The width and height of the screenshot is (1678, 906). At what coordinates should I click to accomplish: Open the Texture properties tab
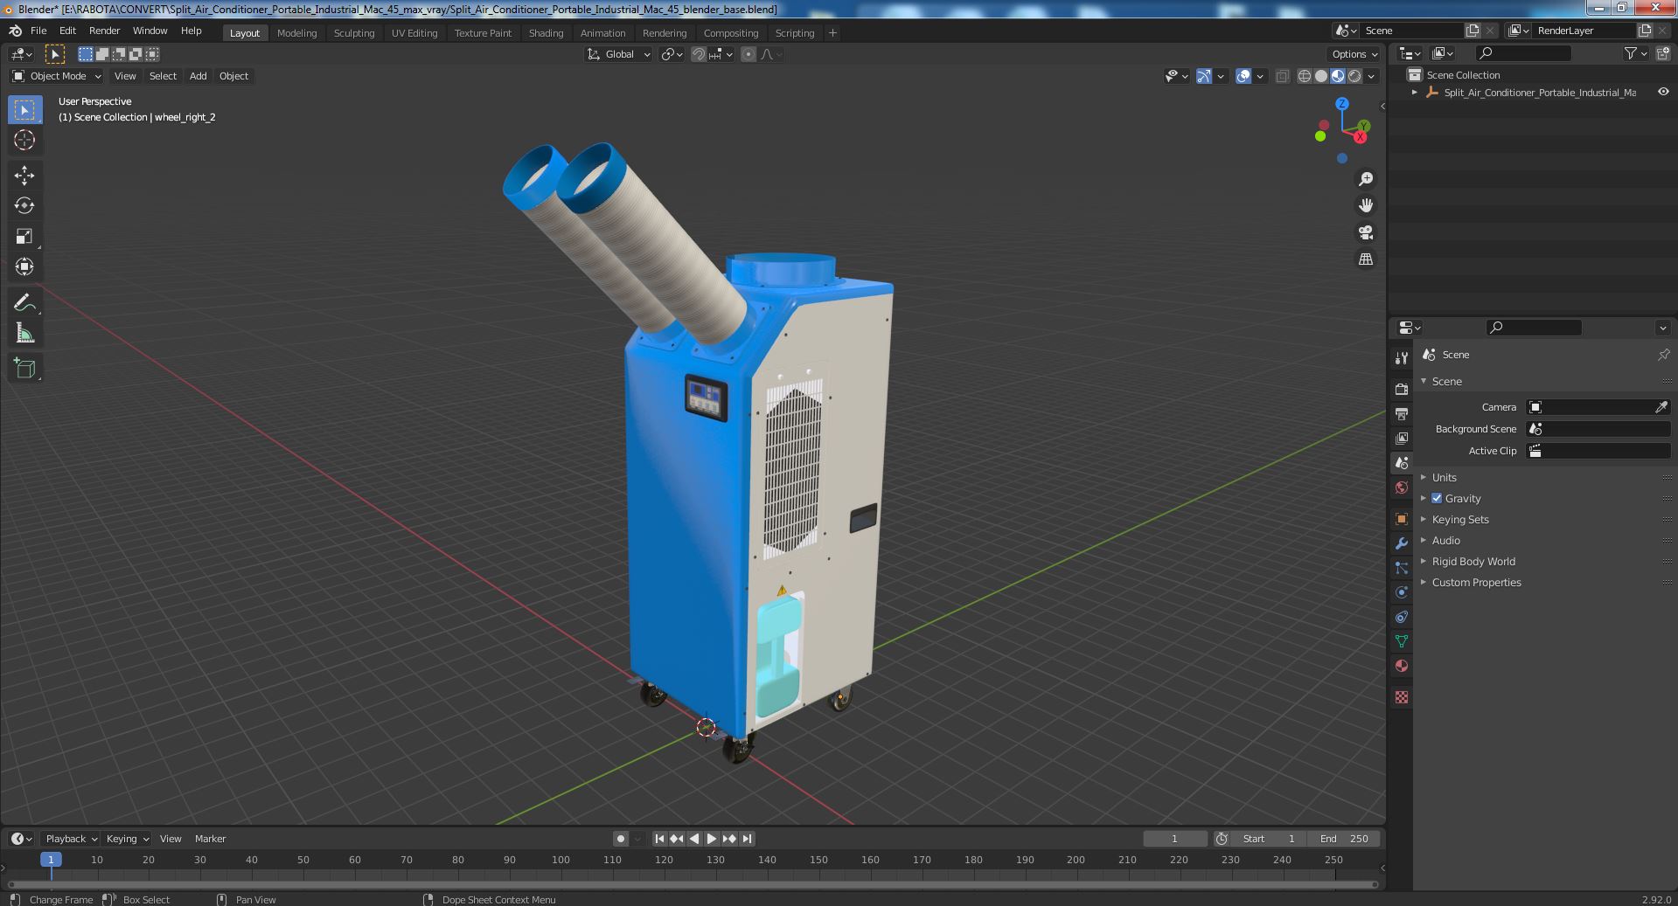pyautogui.click(x=1402, y=697)
